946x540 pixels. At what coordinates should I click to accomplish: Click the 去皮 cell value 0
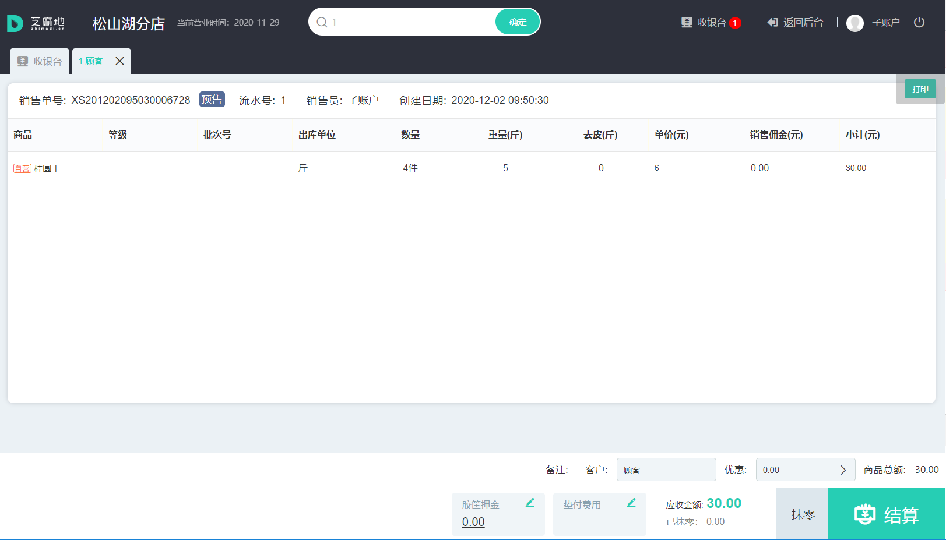tap(601, 168)
